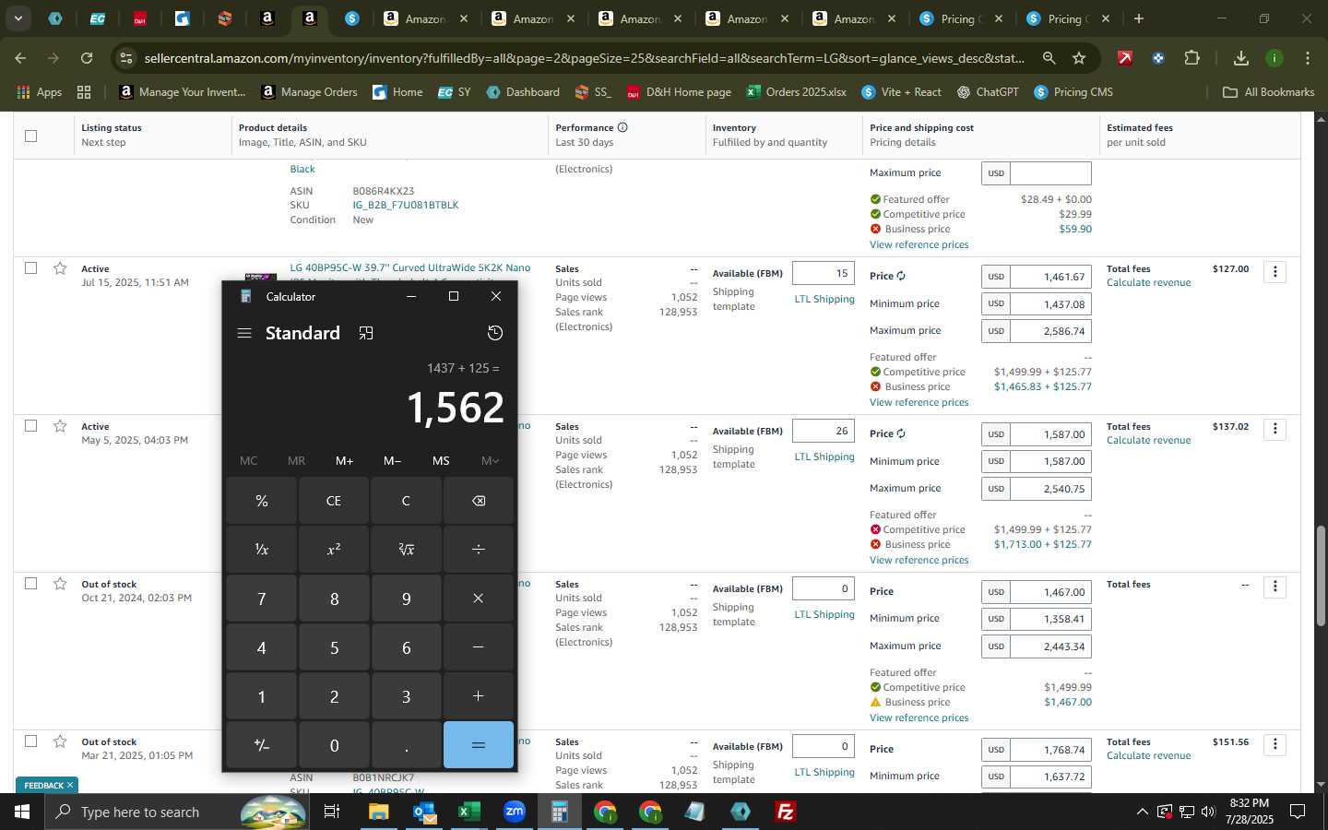The image size is (1328, 830).
Task: Reload the Chrome page
Action: [x=86, y=58]
